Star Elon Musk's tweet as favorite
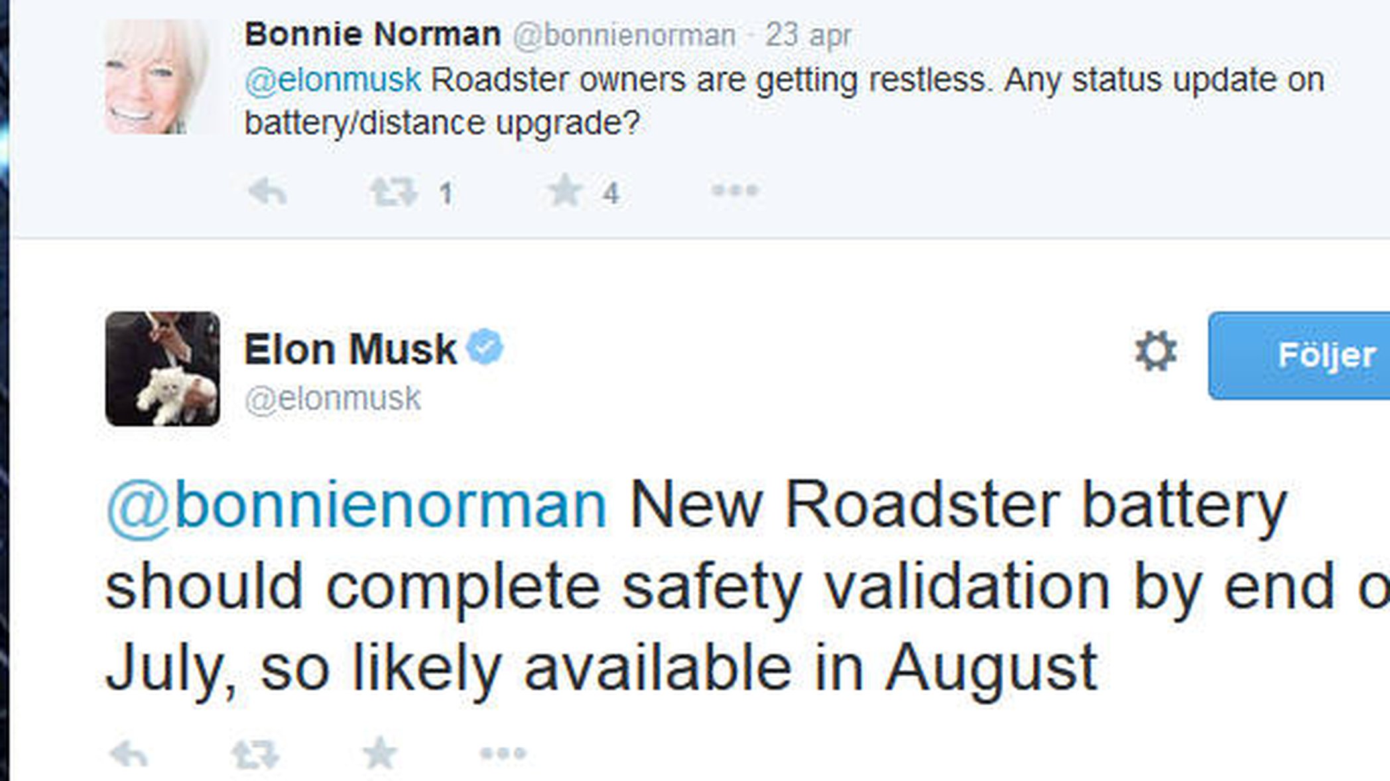 coord(379,752)
